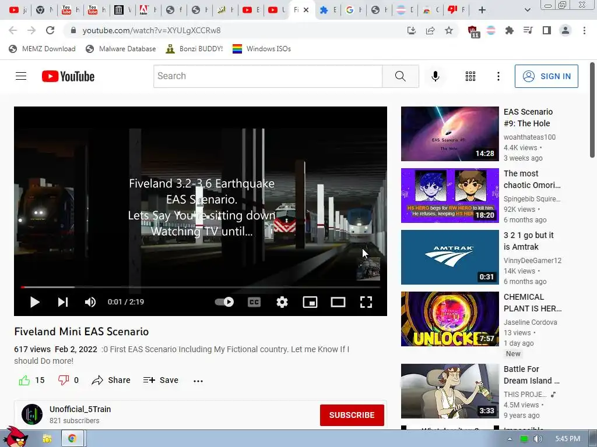This screenshot has width=597, height=447.
Task: Open Angry Birds start button in taskbar
Action: click(15, 437)
